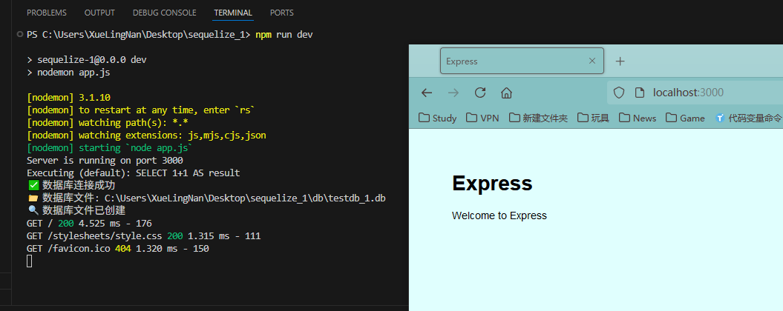Open the browser home page
783x311 pixels.
pyautogui.click(x=506, y=93)
